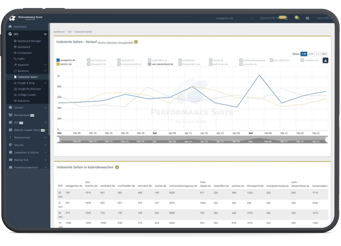Expand the Mailing-Tool section chevron

[x=45, y=160]
